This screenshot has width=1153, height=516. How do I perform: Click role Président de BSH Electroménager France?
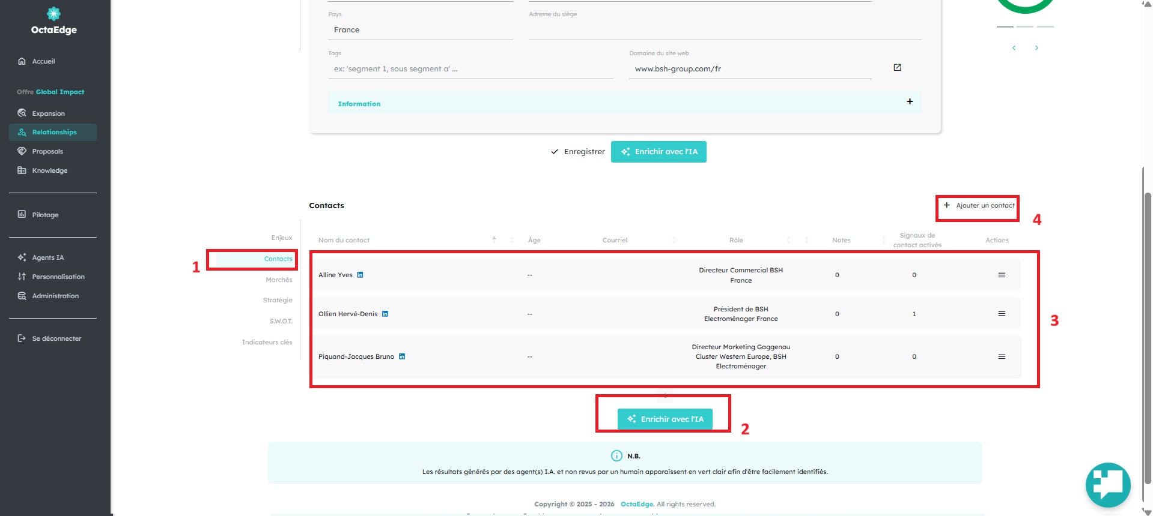pos(741,314)
